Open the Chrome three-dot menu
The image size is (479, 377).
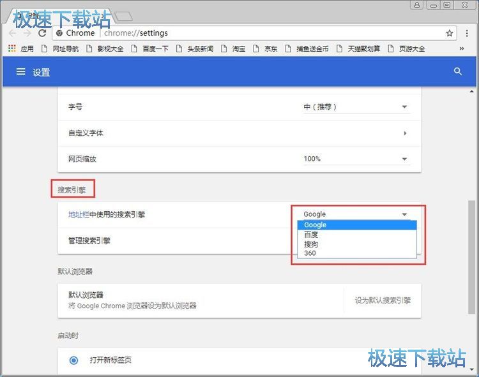coord(467,33)
